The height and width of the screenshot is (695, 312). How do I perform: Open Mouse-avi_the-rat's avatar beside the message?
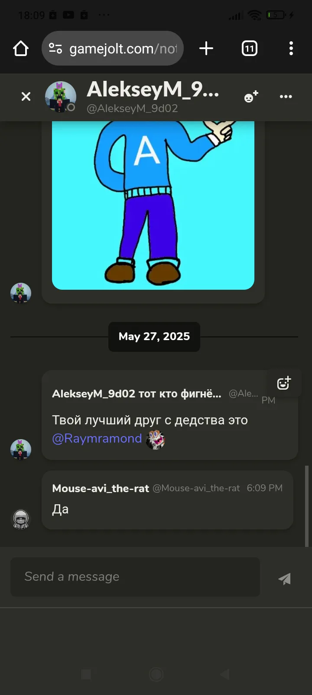click(21, 519)
